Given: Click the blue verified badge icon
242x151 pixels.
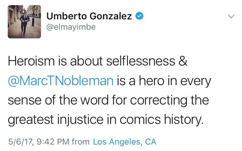Looking at the screenshot, I should [x=139, y=16].
